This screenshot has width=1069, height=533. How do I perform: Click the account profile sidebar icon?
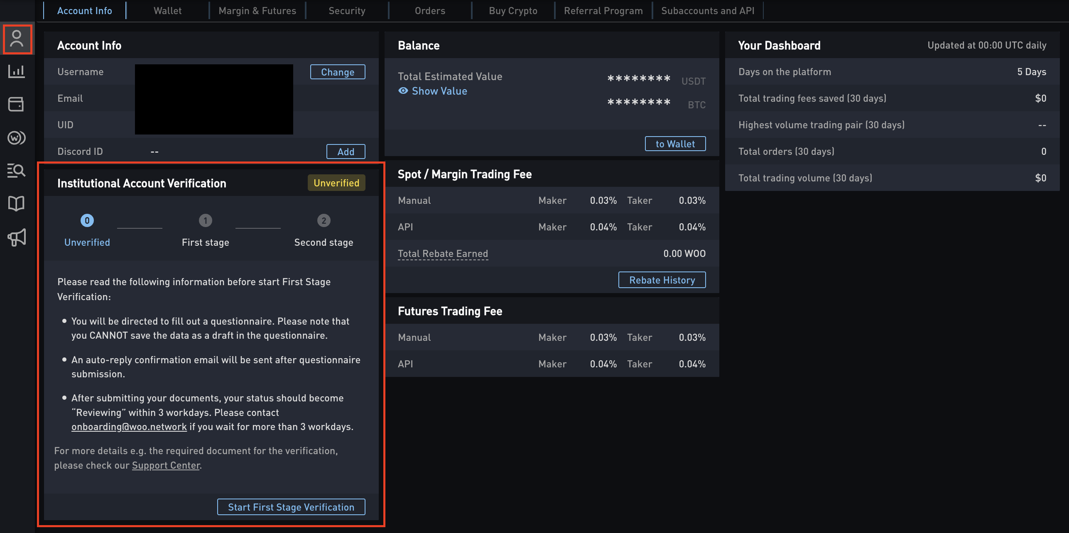(17, 39)
